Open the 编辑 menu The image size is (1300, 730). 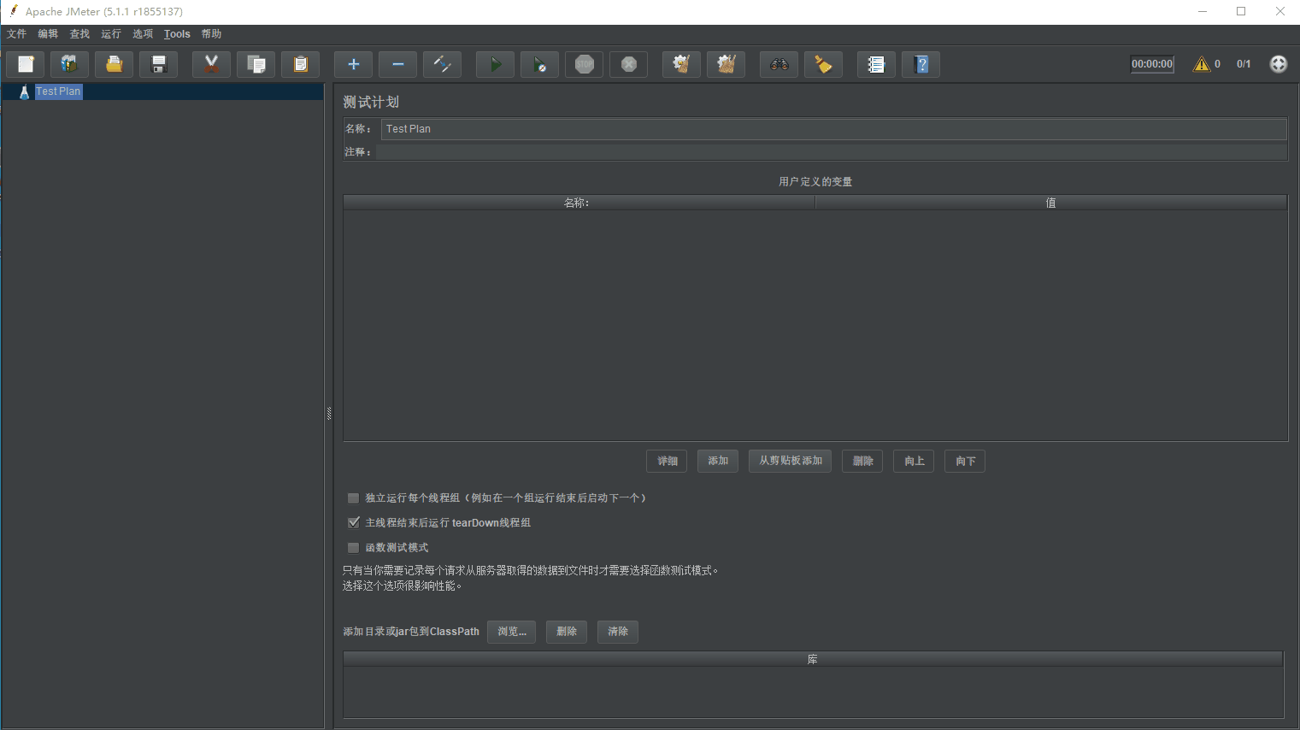click(48, 34)
